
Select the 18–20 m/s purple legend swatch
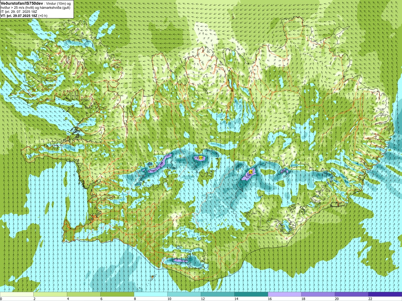tap(318, 294)
